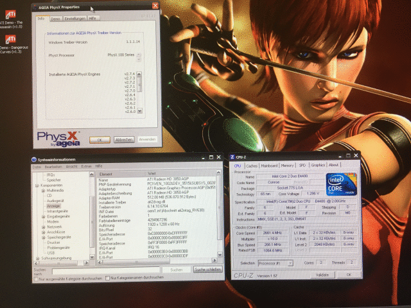The width and height of the screenshot is (411, 308).
Task: Click scroll right arrow of the details list
Action: [x=214, y=261]
